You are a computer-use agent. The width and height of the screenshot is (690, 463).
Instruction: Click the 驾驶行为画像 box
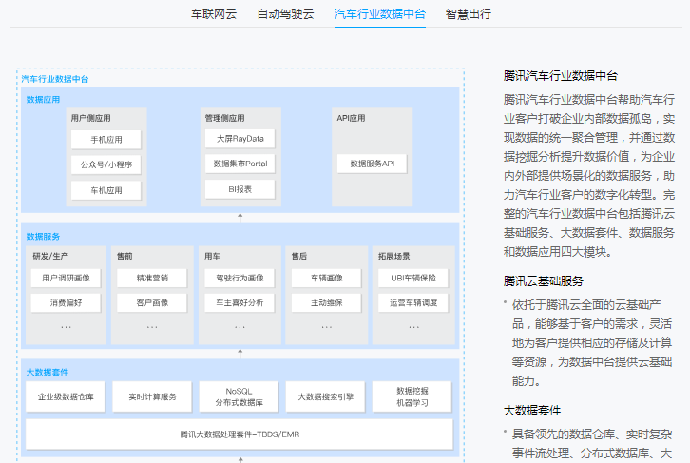240,278
